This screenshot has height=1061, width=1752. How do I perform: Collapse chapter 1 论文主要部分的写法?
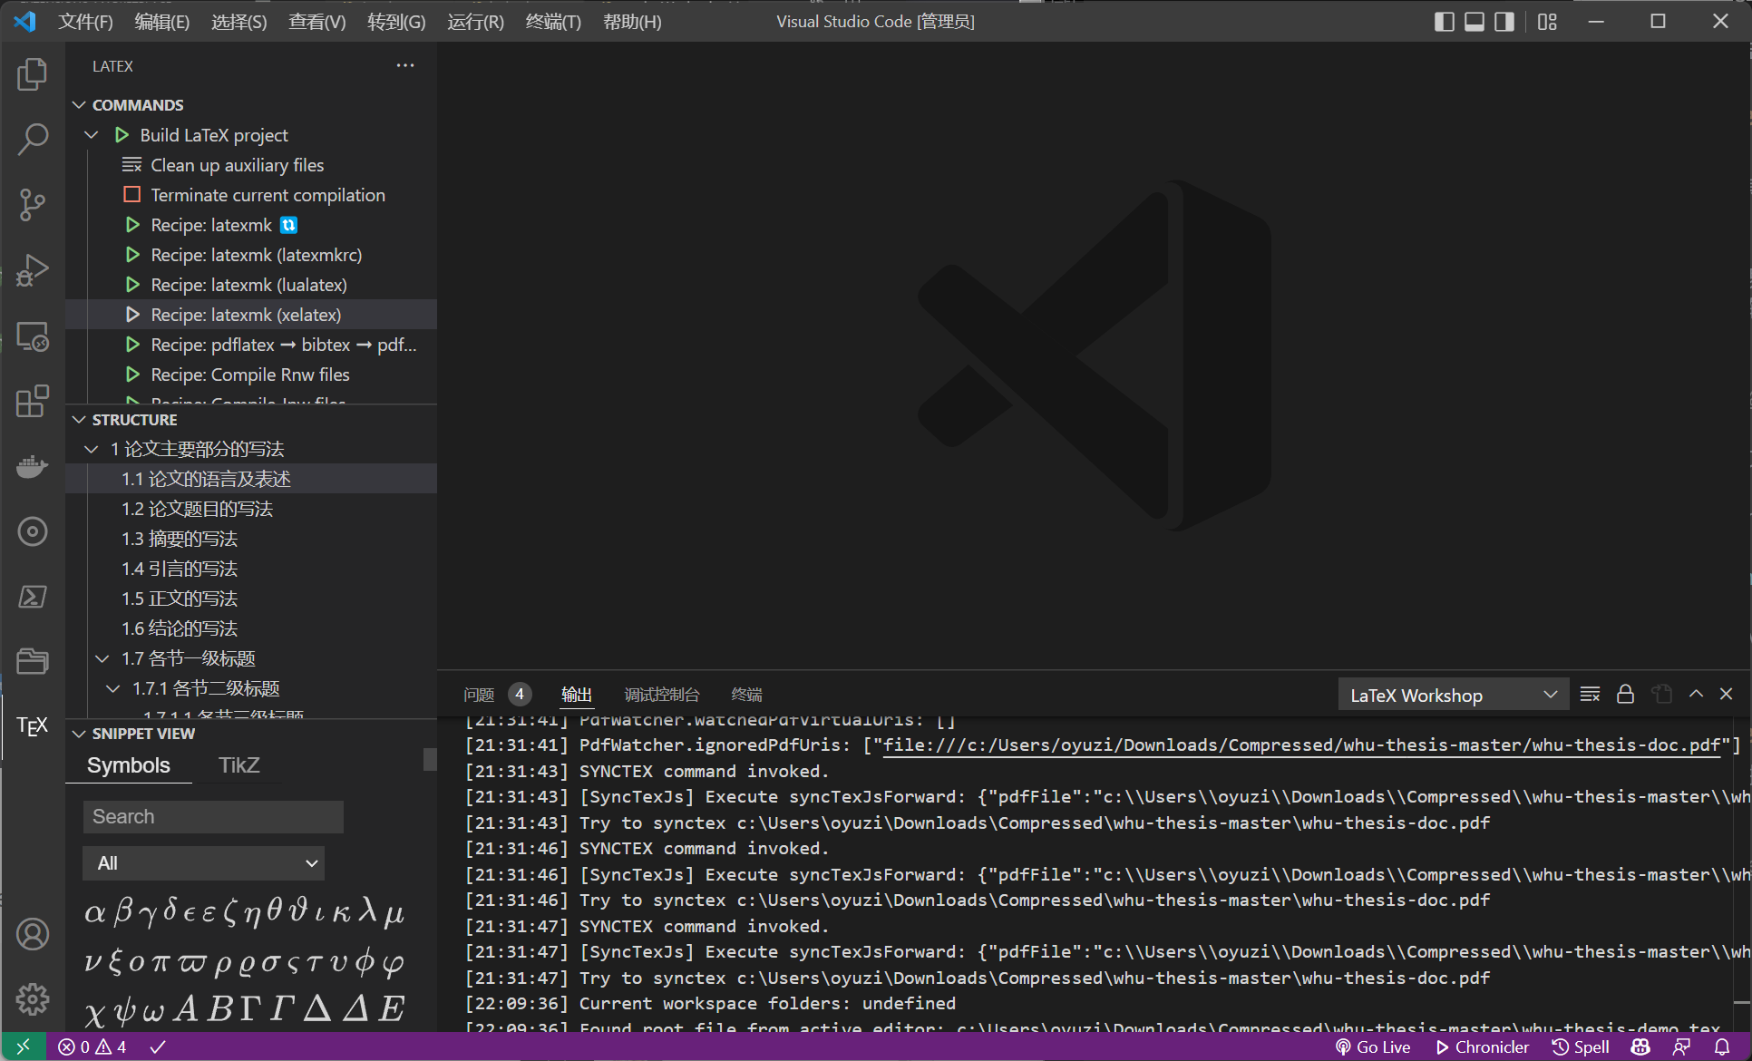tap(92, 449)
